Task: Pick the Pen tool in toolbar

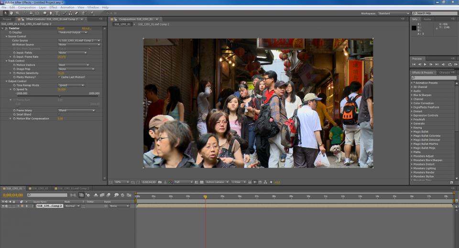Action: (x=51, y=13)
